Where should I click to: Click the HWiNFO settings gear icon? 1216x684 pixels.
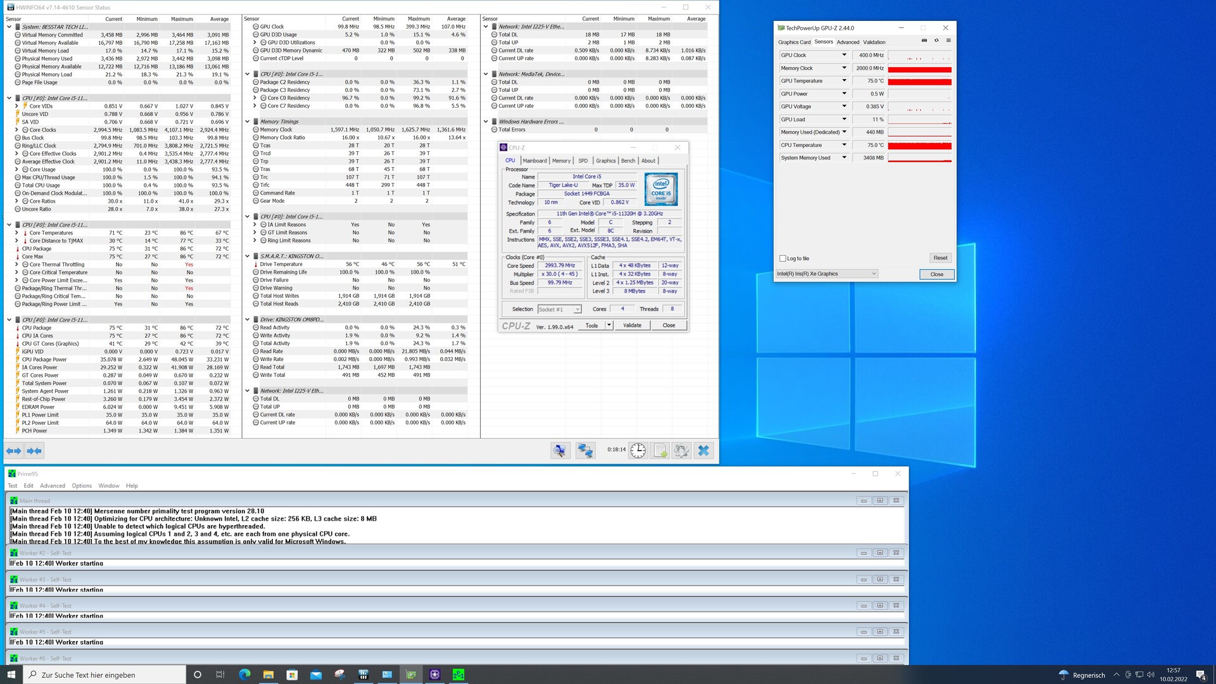[681, 450]
